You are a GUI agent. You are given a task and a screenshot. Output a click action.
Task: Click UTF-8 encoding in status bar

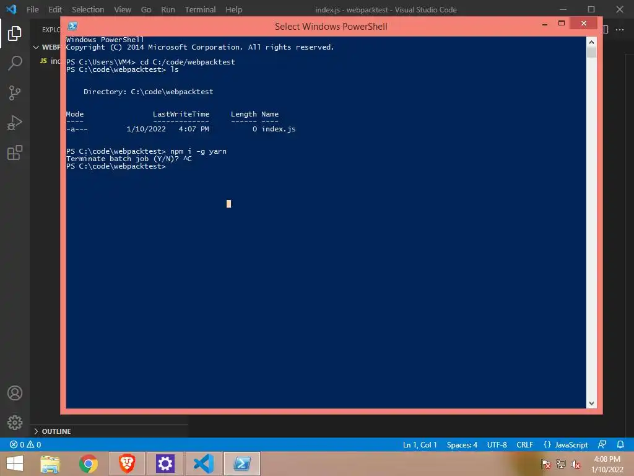(497, 444)
